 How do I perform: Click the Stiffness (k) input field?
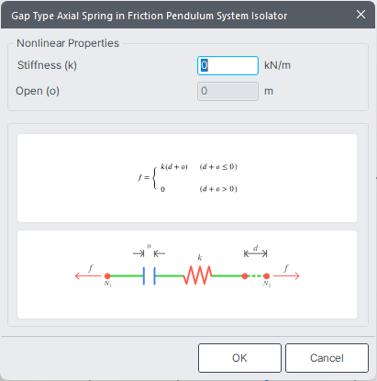click(x=227, y=65)
